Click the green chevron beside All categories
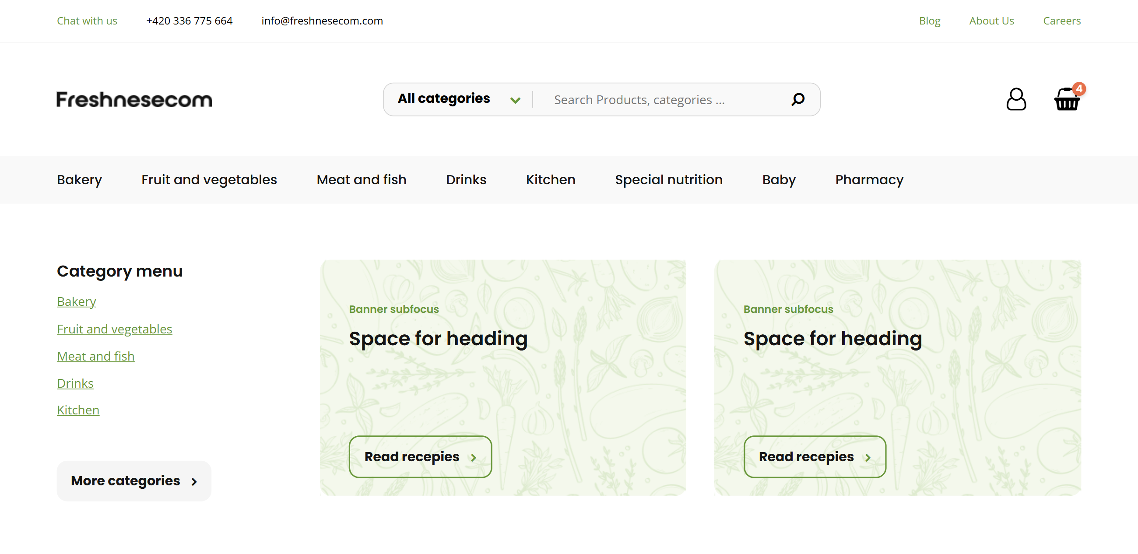Image resolution: width=1138 pixels, height=554 pixels. [x=515, y=100]
